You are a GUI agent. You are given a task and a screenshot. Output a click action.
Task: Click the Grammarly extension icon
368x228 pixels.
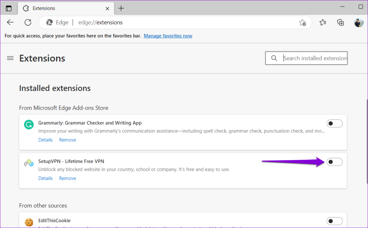point(29,124)
